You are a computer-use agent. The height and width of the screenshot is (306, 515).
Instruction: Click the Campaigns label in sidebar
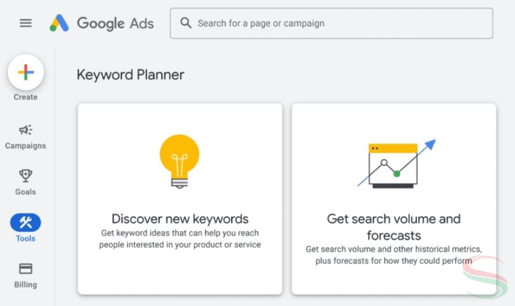pyautogui.click(x=26, y=146)
